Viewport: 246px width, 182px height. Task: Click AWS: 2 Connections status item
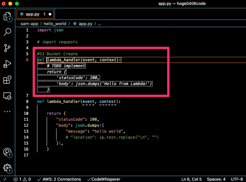(59, 179)
